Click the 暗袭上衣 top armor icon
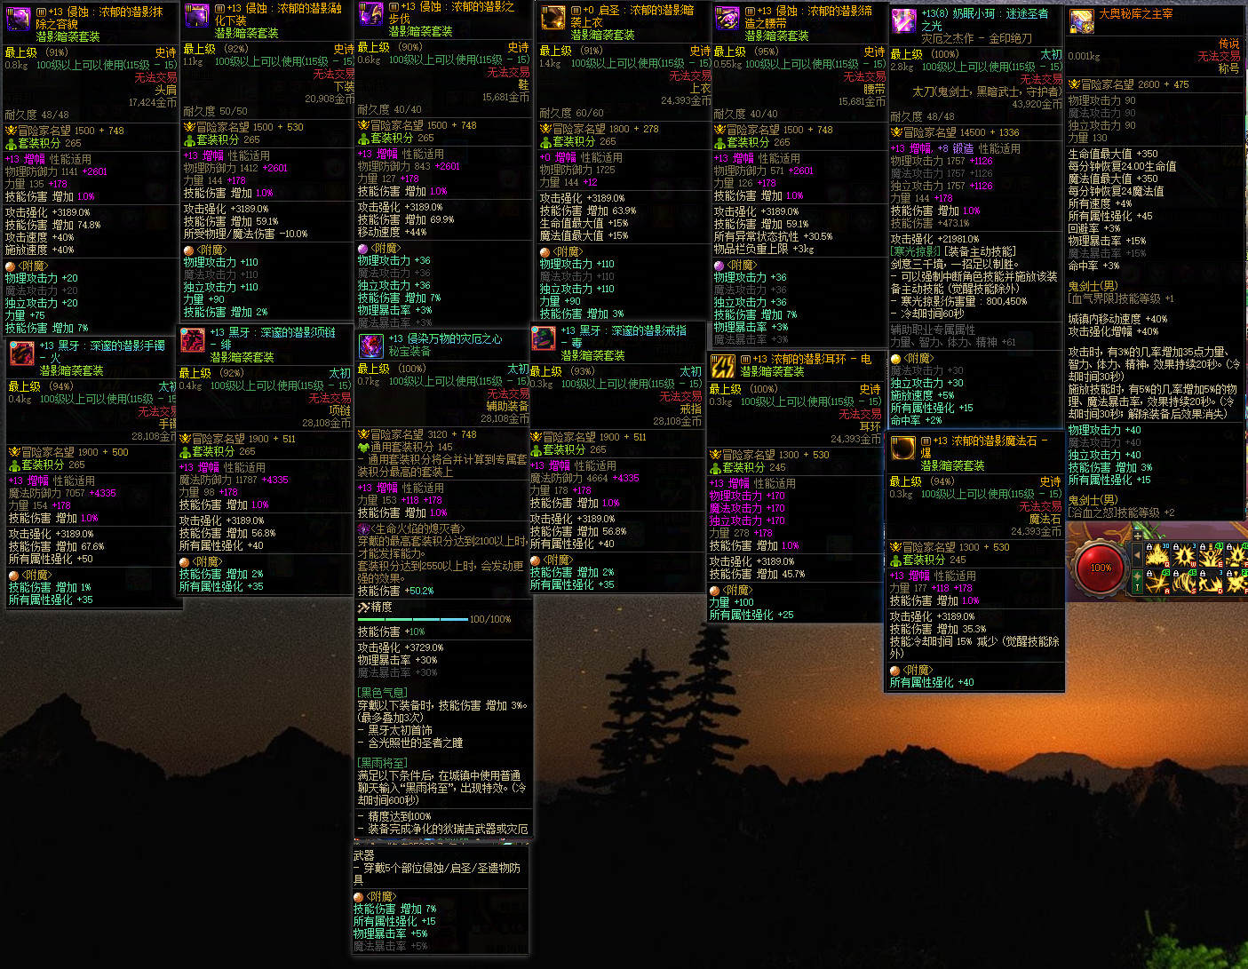The image size is (1248, 969). (553, 18)
